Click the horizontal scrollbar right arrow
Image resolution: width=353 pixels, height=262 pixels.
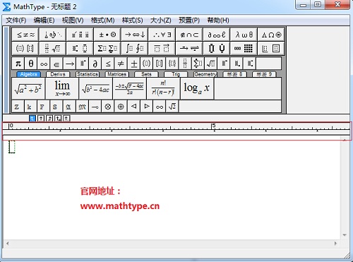(335, 244)
